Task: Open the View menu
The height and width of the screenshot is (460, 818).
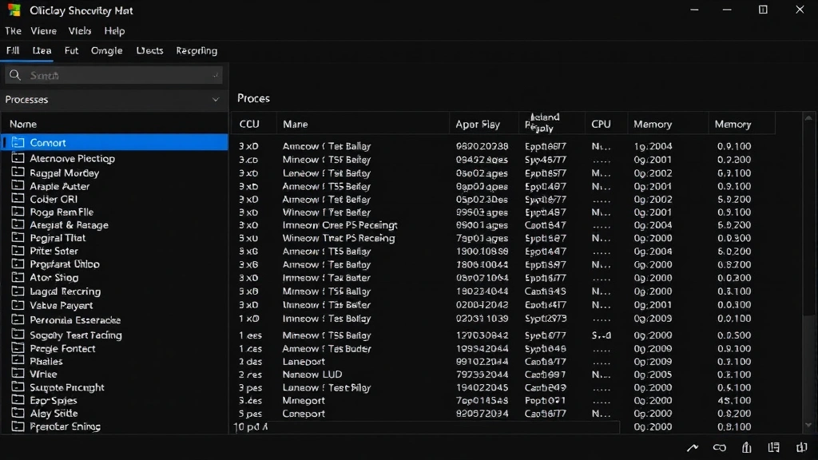Action: pyautogui.click(x=43, y=30)
